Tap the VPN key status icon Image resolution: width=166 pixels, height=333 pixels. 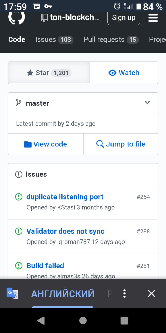tap(48, 6)
